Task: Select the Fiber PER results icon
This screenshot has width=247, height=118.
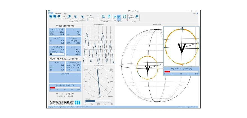Action: (119, 18)
